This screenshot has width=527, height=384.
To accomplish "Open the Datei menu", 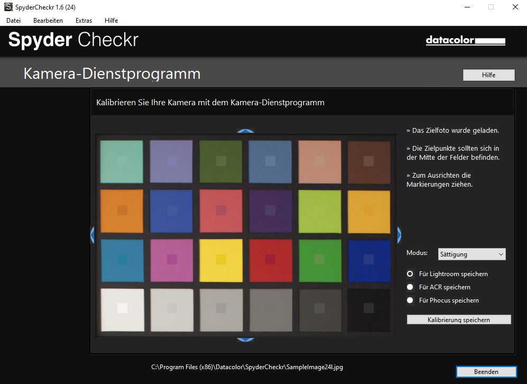I will click(x=13, y=21).
